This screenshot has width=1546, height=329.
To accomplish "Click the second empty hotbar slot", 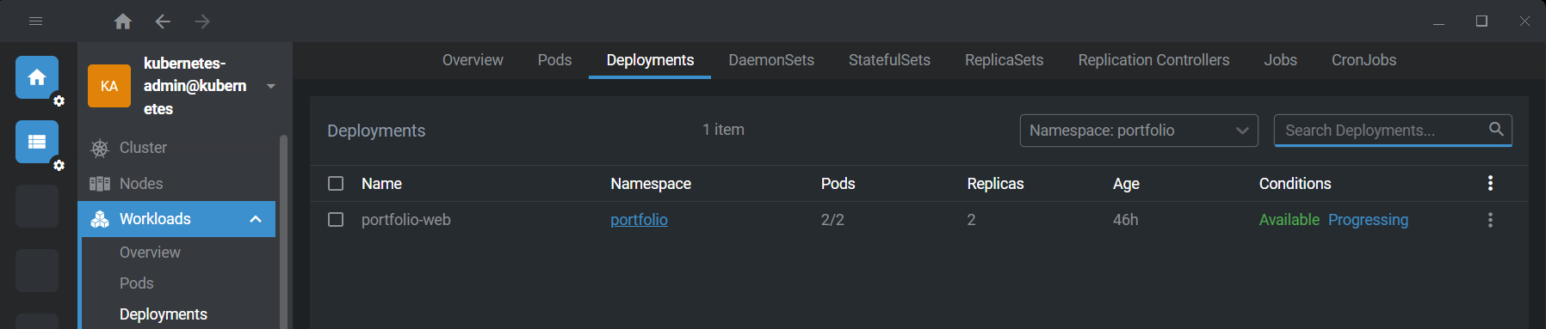I will tap(37, 271).
